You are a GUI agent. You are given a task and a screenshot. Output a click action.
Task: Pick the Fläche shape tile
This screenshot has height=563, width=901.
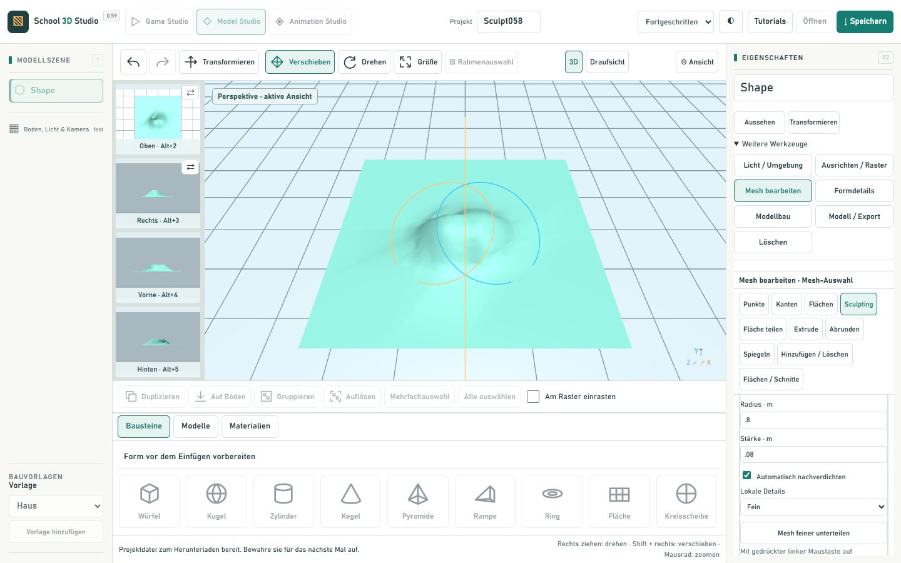coord(619,502)
